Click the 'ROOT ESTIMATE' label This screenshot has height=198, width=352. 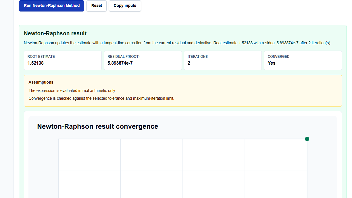pyautogui.click(x=41, y=57)
